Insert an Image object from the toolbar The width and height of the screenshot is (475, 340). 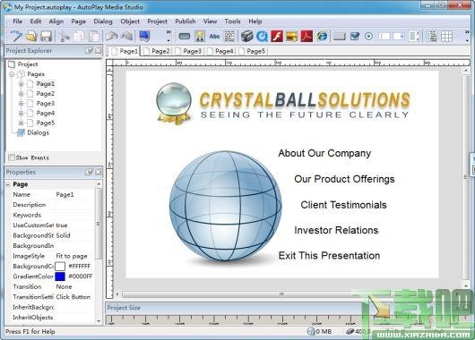[200, 37]
